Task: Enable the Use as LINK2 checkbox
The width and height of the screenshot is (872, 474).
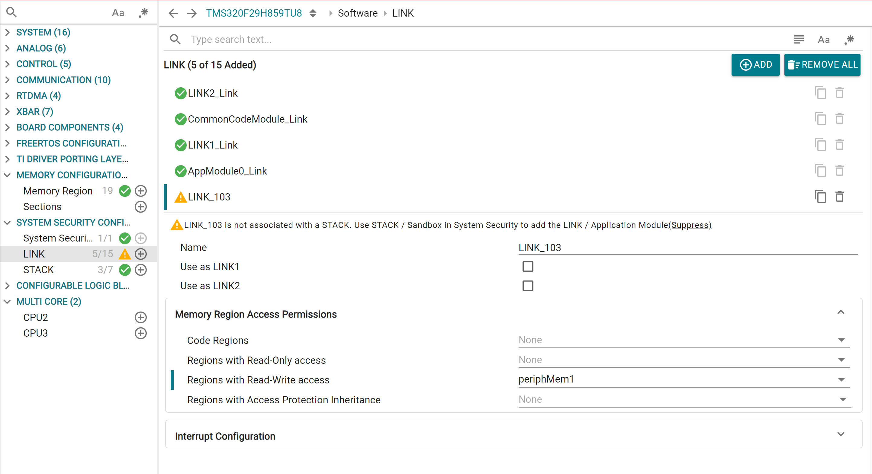Action: pos(527,286)
